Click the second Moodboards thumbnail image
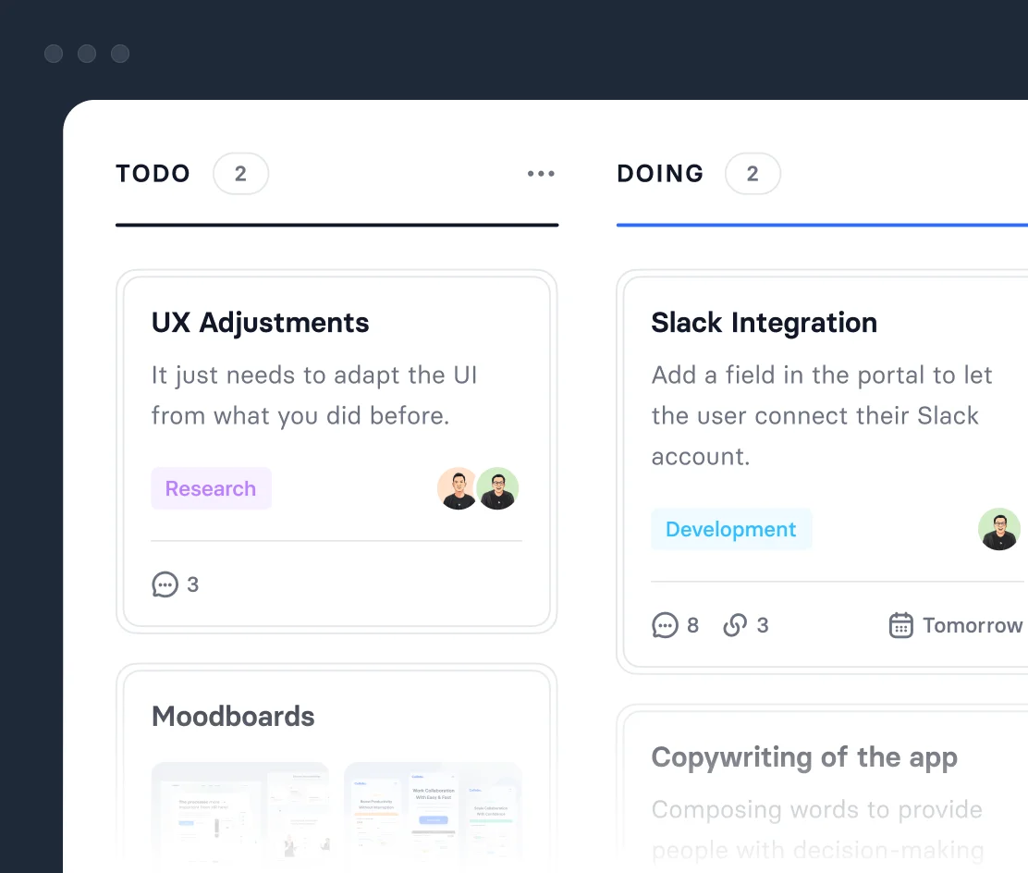 433,814
